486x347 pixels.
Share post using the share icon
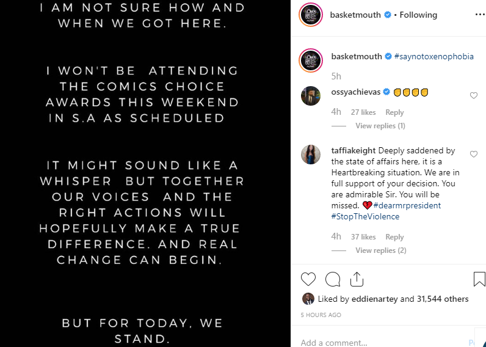pyautogui.click(x=357, y=279)
